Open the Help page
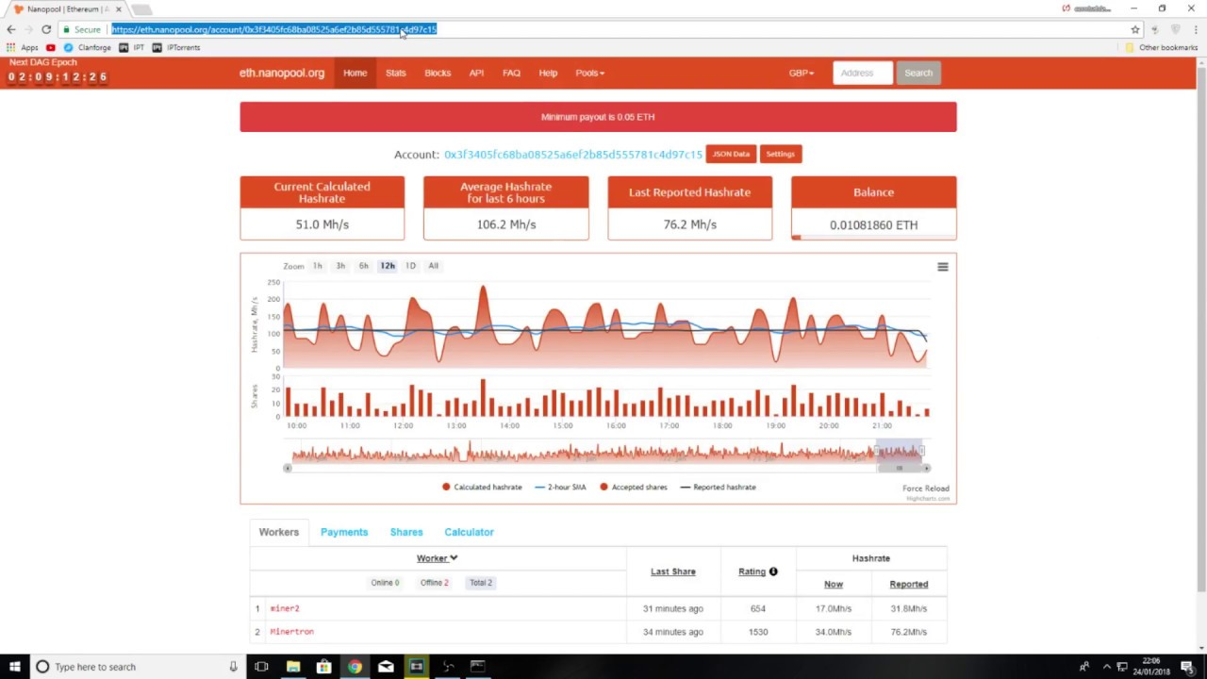 click(x=548, y=73)
